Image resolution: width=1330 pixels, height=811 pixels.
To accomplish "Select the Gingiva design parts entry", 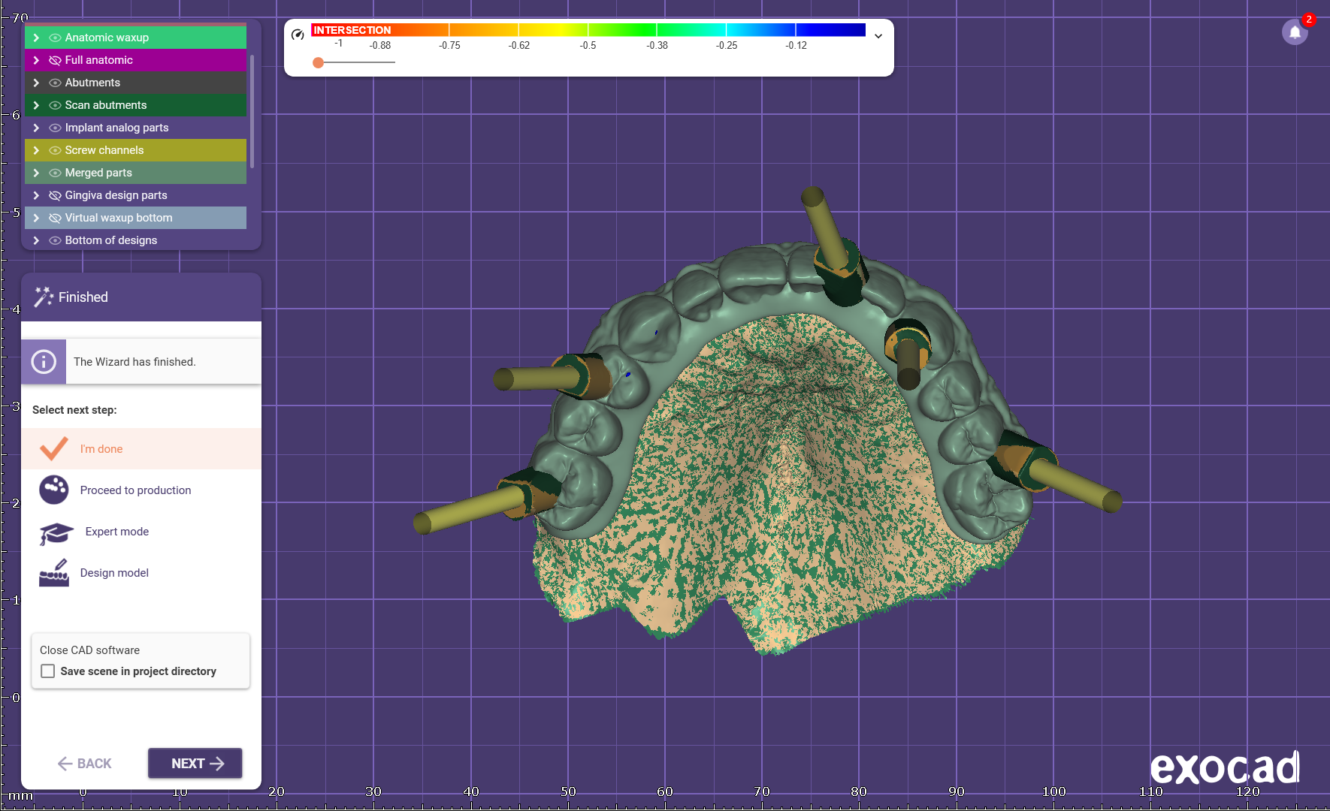I will [x=116, y=195].
